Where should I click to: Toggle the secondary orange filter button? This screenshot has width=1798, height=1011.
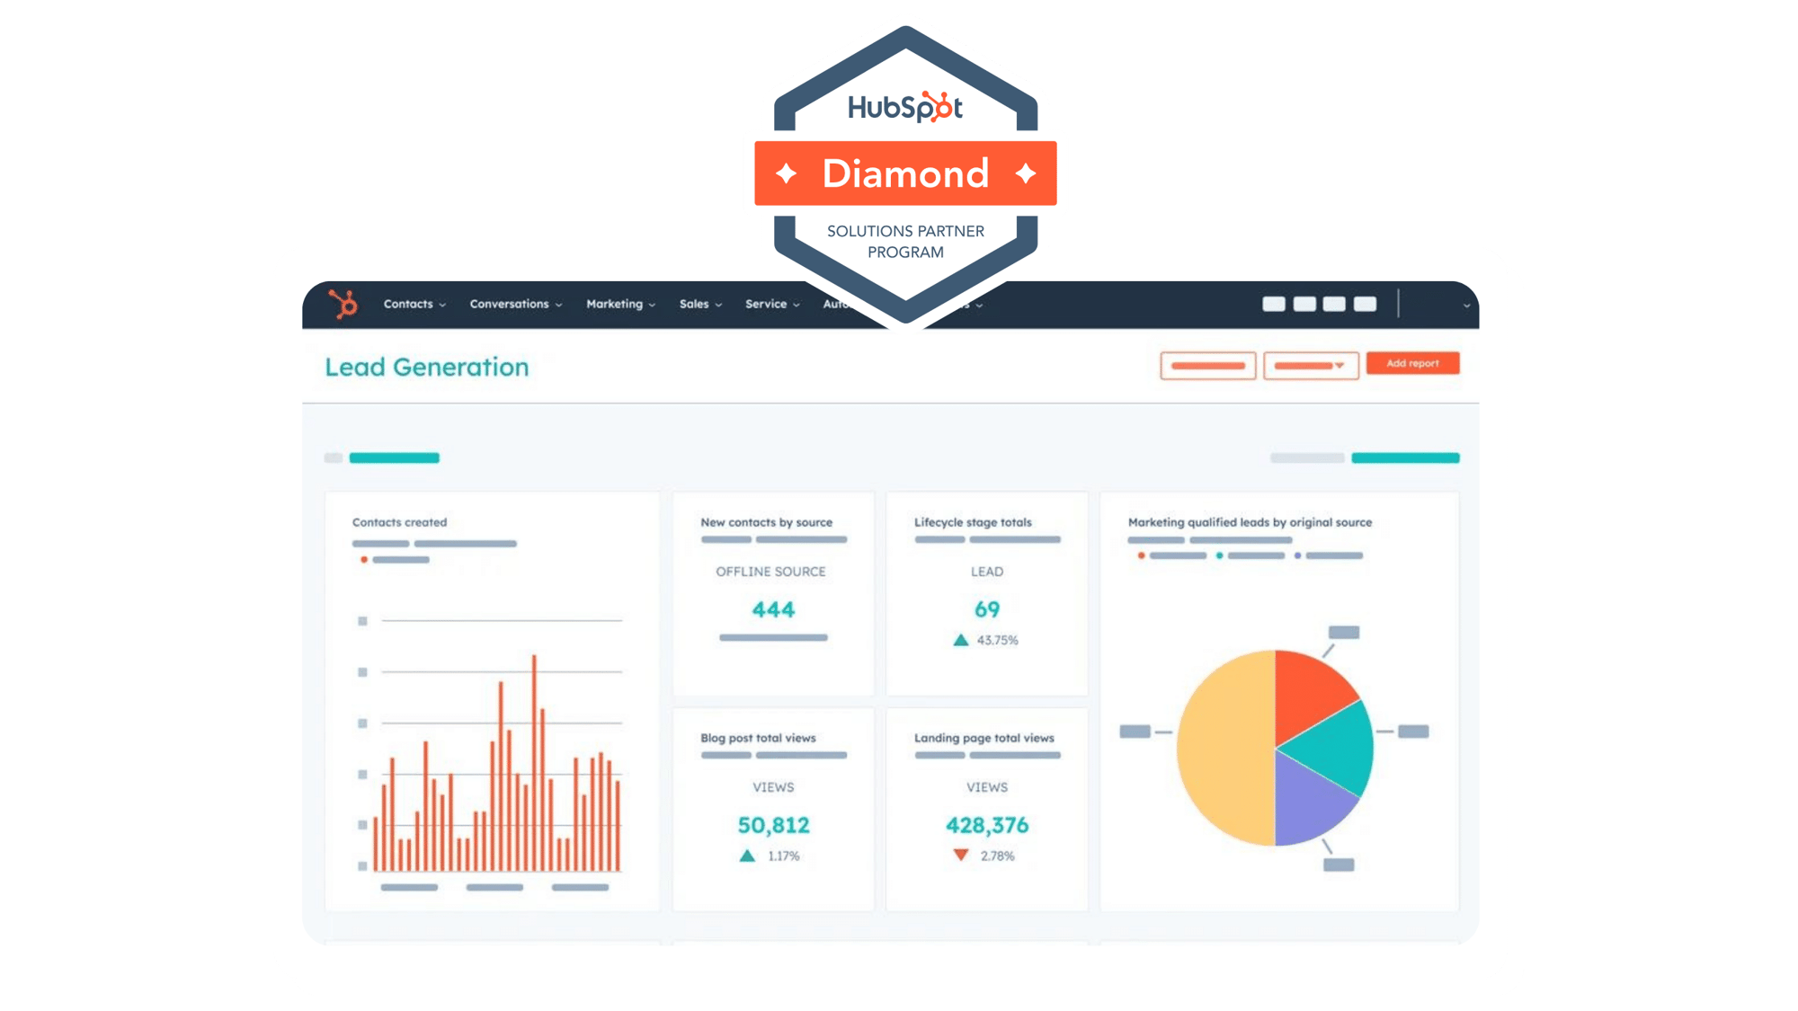point(1312,363)
